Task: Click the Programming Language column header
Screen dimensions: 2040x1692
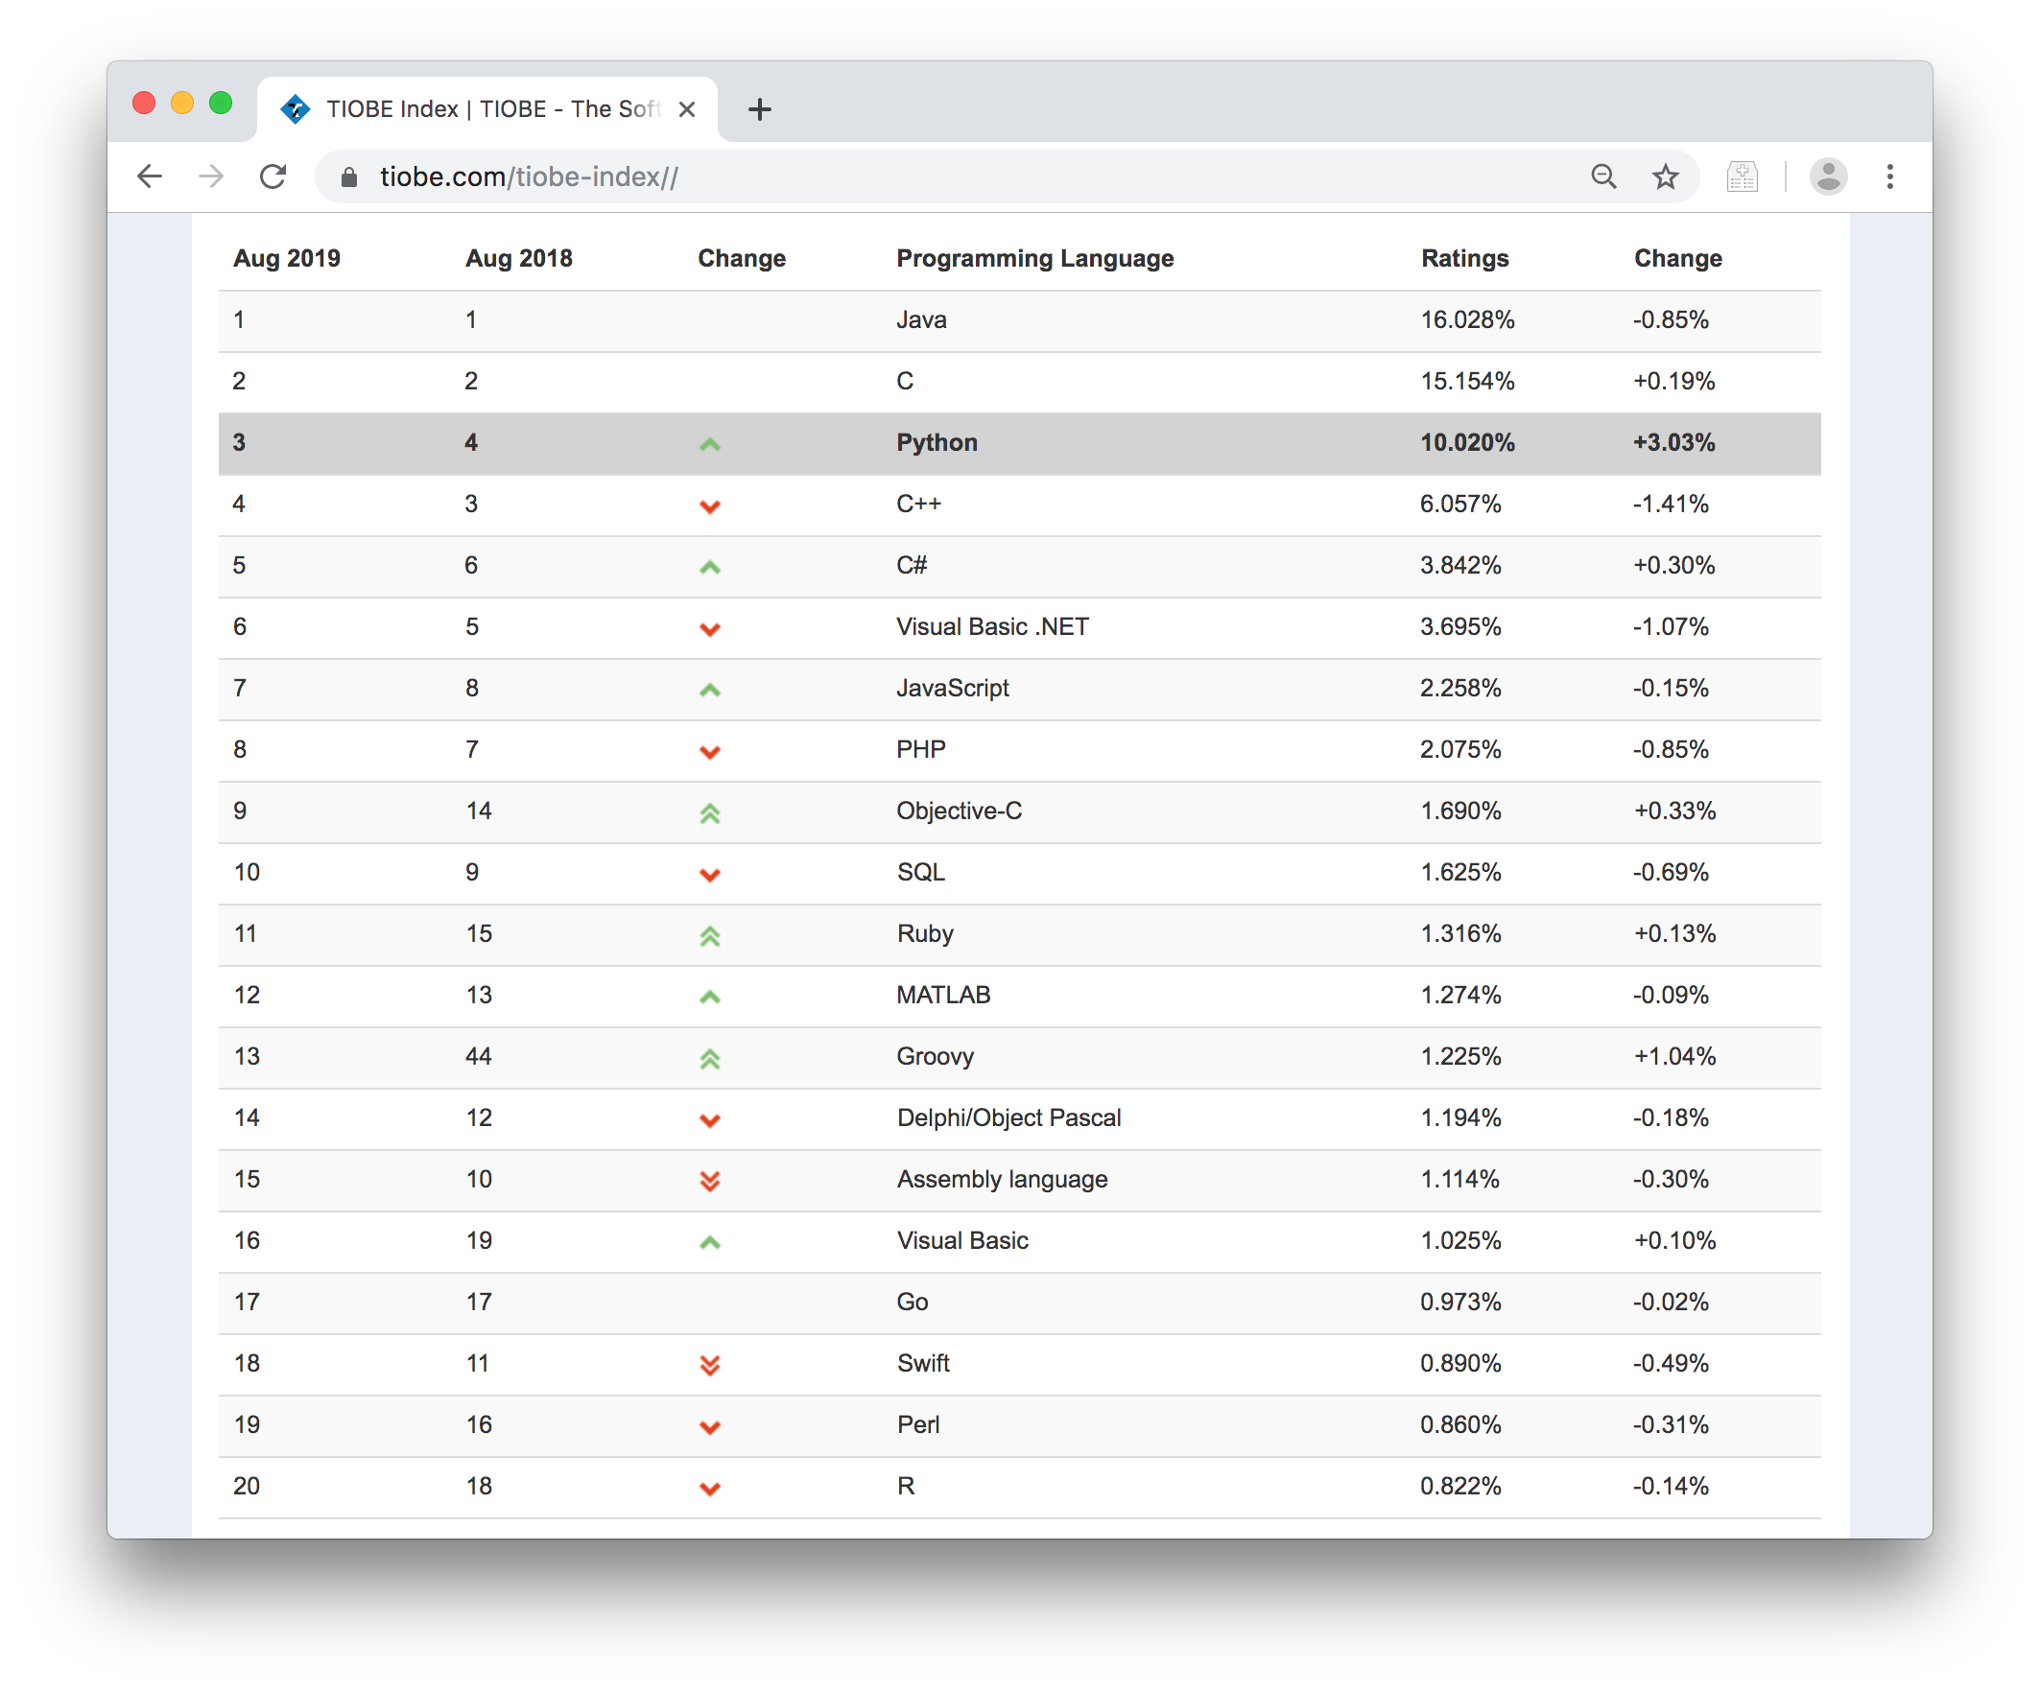Action: click(x=1034, y=258)
